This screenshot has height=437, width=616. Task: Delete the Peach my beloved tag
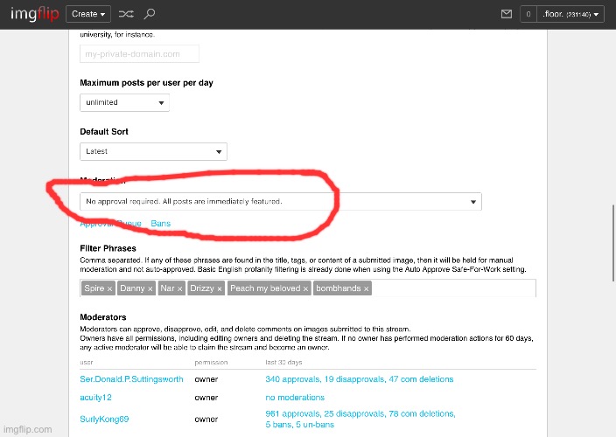tap(307, 288)
